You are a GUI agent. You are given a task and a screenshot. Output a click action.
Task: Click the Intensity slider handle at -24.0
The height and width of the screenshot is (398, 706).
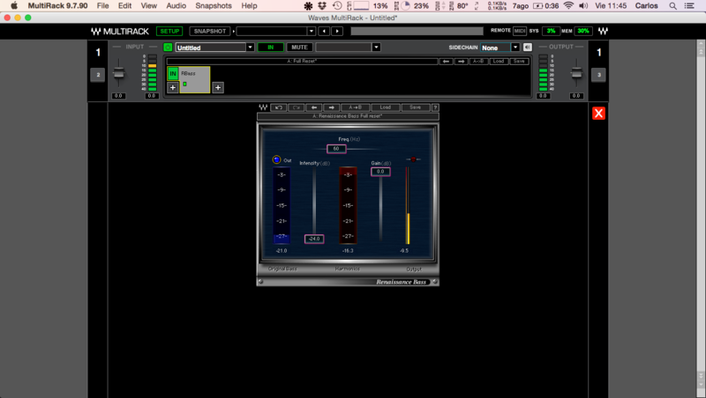click(x=314, y=239)
